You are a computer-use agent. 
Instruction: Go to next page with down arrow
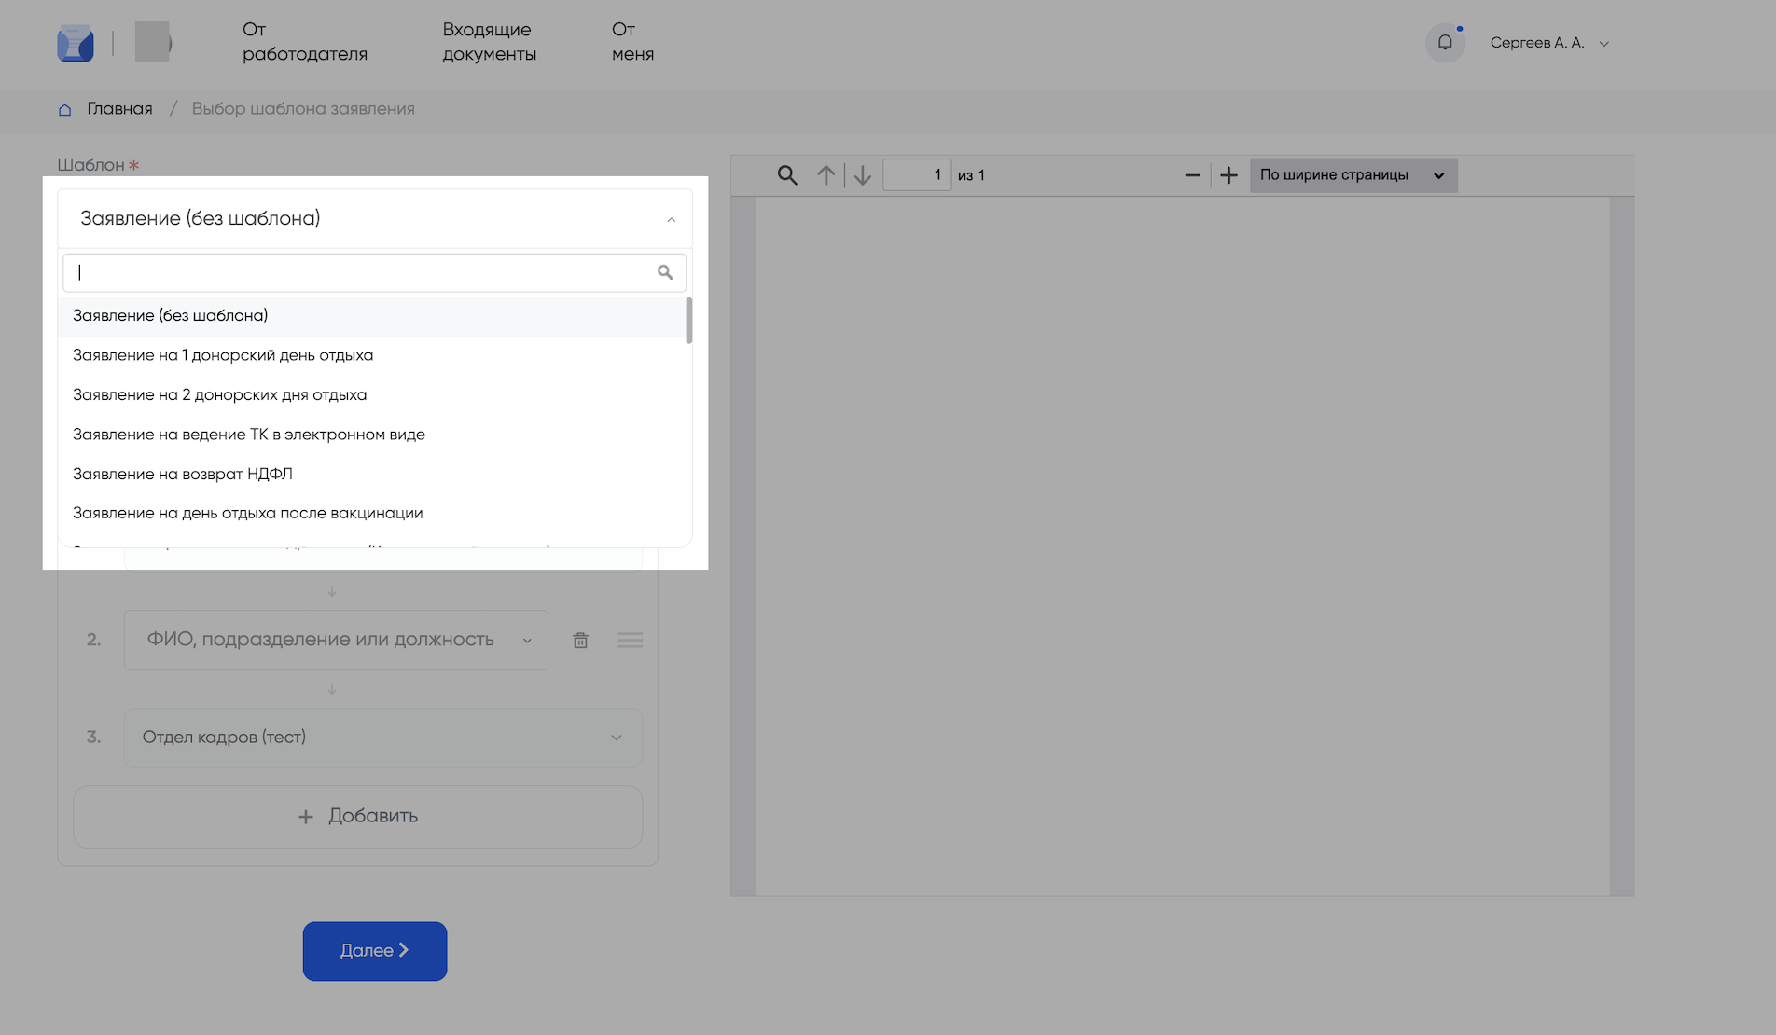(863, 175)
